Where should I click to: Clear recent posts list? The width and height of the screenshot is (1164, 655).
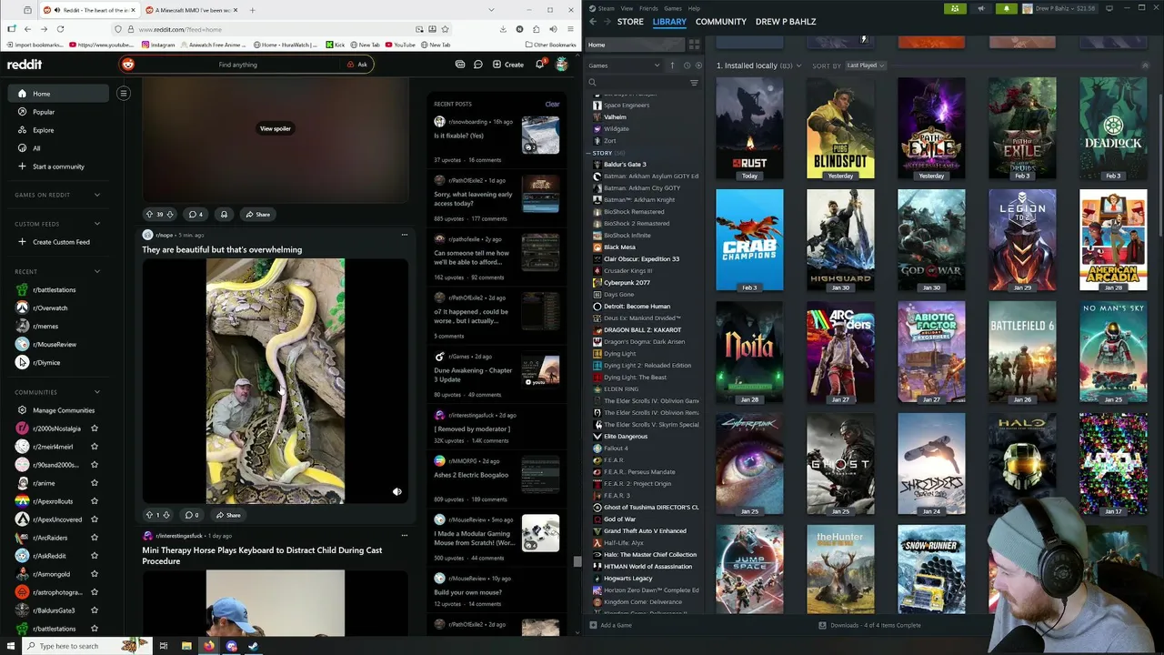coord(552,104)
